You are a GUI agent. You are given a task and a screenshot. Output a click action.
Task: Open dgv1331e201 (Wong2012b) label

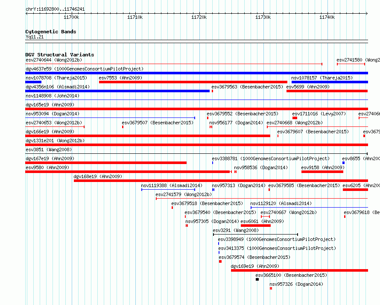point(55,141)
